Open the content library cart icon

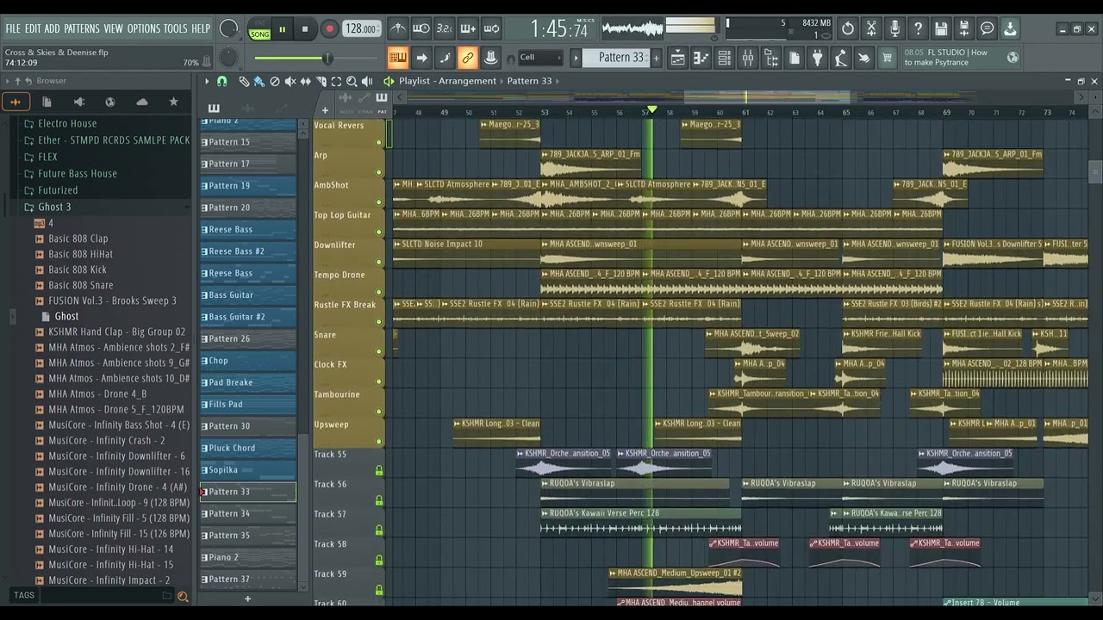coord(887,59)
